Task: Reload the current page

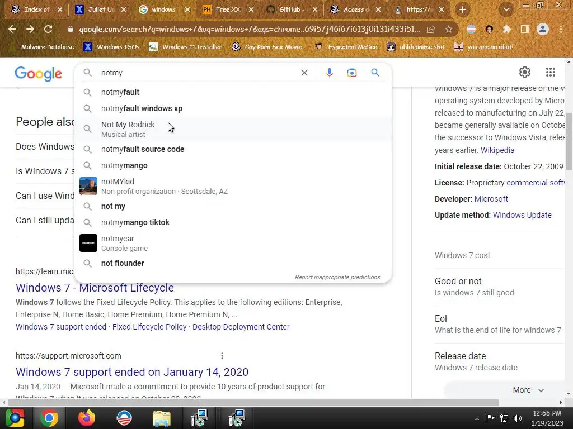Action: [48, 29]
